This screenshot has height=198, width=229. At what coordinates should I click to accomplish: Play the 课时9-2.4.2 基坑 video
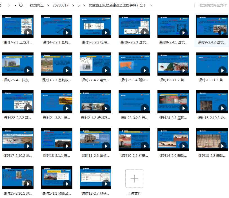(222, 32)
